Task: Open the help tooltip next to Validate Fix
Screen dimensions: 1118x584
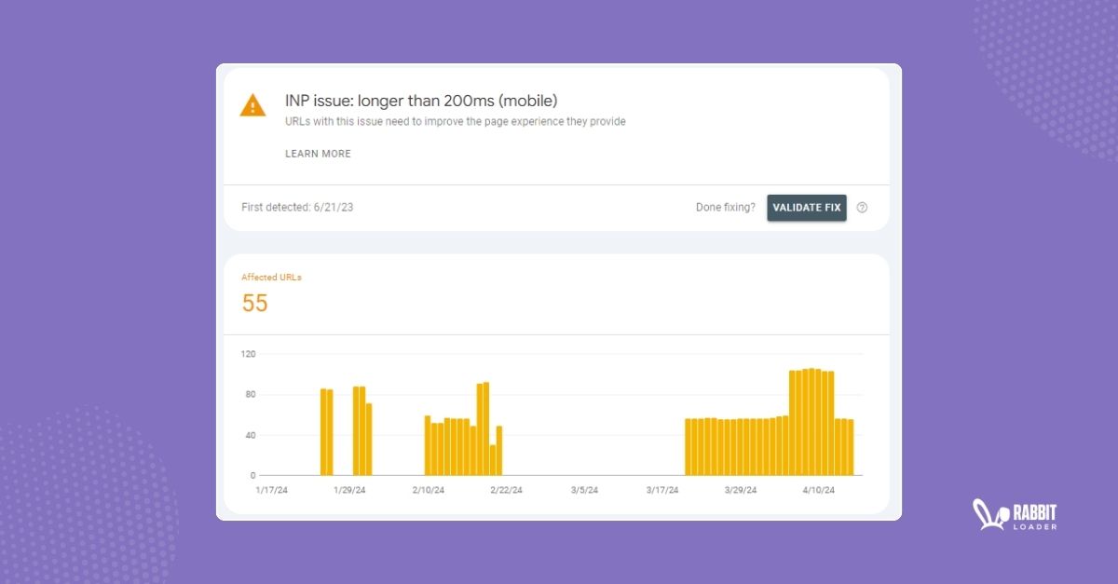Action: 862,208
